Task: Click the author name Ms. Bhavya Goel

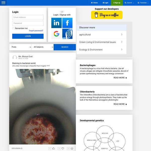Action: coord(25,56)
